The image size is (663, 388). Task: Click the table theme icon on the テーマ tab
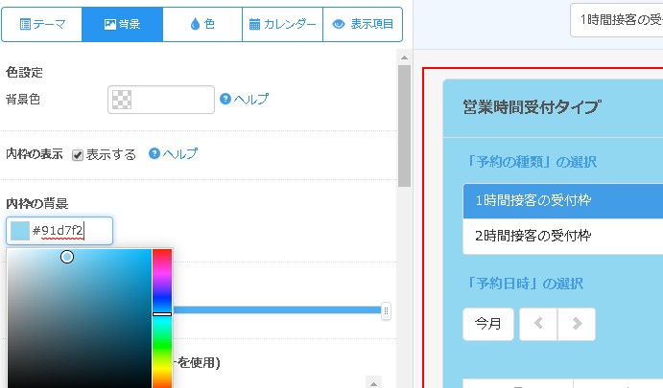coord(25,24)
